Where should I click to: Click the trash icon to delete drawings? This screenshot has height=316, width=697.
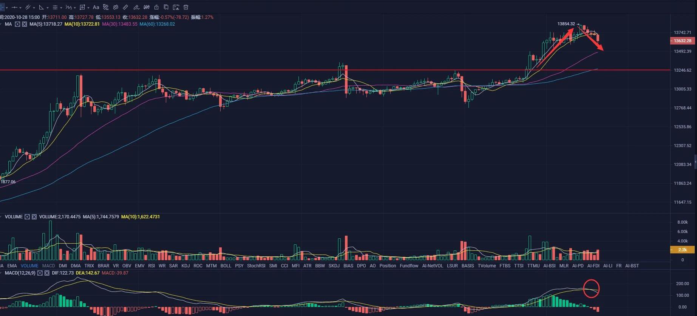point(185,7)
